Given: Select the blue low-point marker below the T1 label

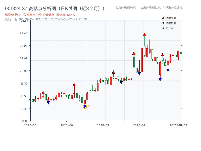Looking at the screenshot, I should click(x=84, y=106).
